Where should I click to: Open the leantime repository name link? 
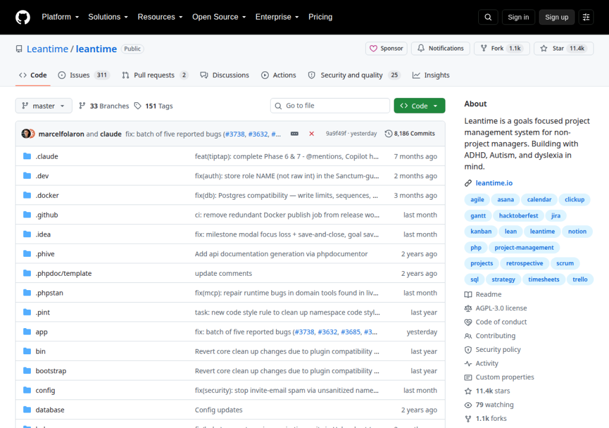click(96, 49)
